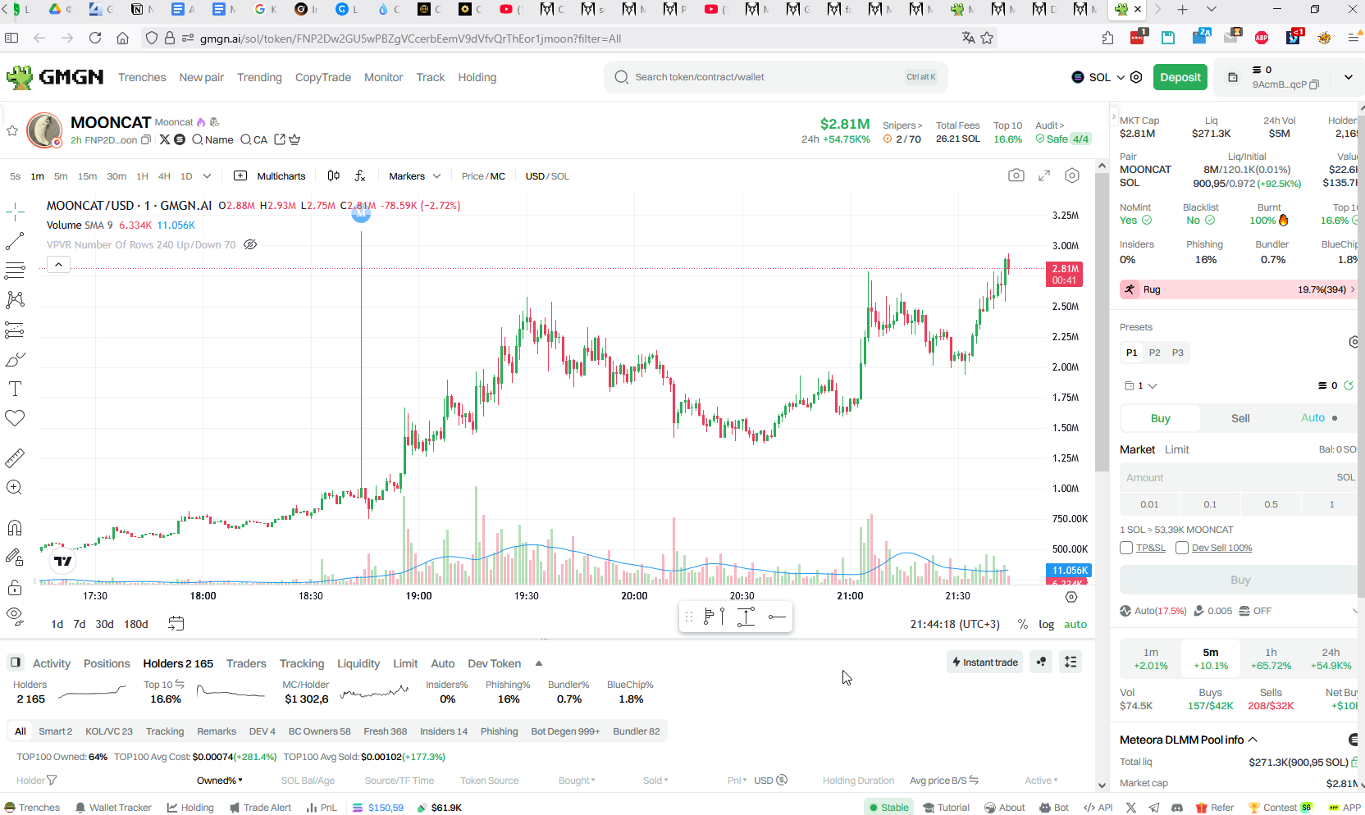Filter holders by Smart 2

tap(55, 731)
